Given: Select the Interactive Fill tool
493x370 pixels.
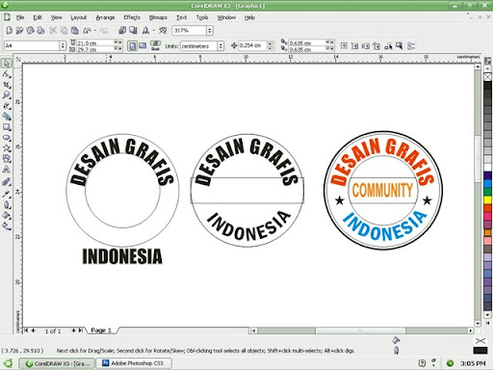Looking at the screenshot, I should (x=7, y=226).
